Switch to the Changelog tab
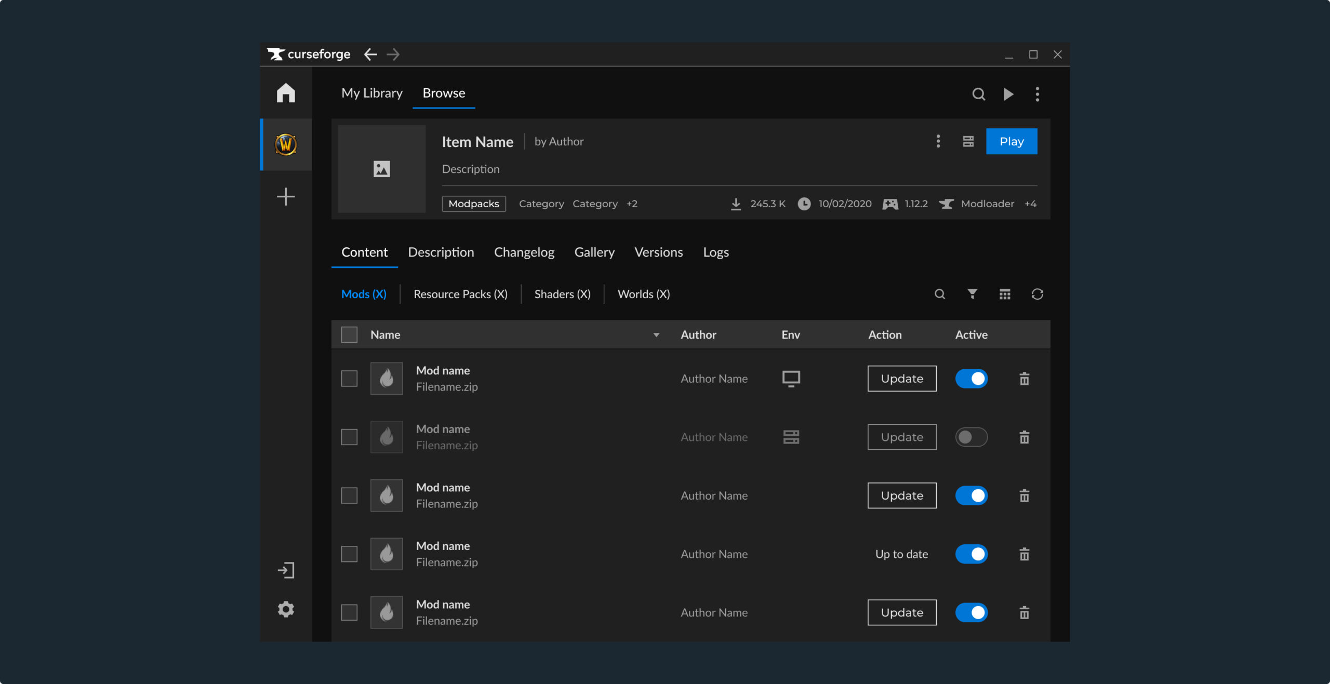1330x684 pixels. coord(524,252)
